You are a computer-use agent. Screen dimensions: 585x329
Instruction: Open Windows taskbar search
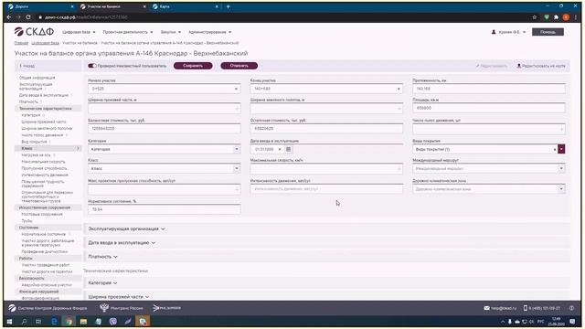pyautogui.click(x=25, y=321)
